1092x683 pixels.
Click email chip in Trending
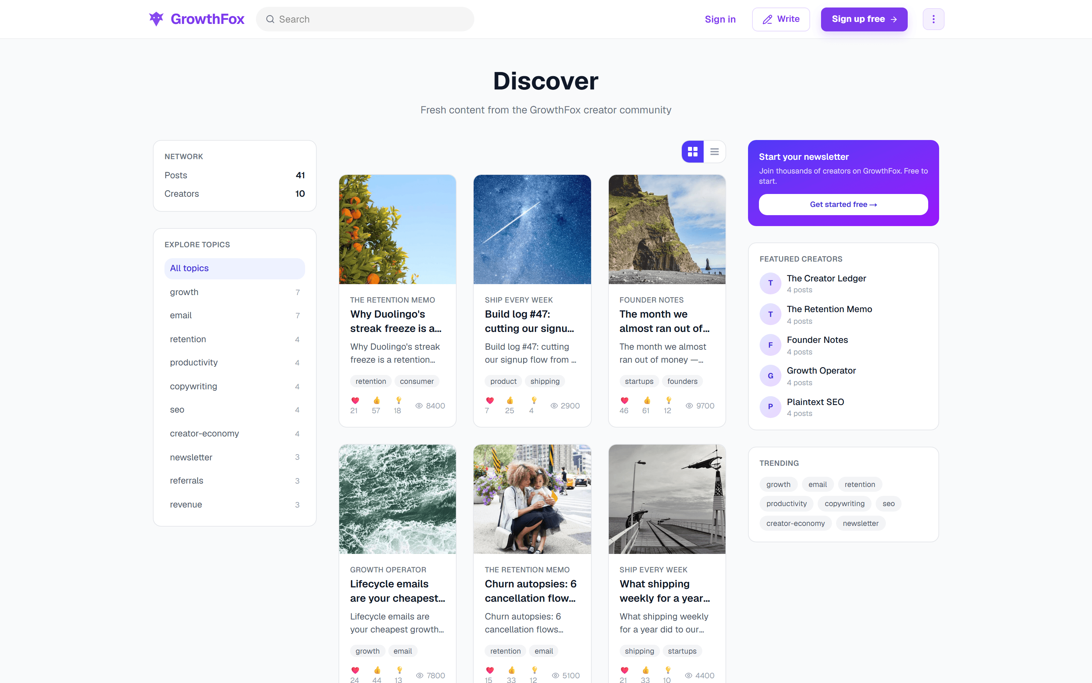[817, 484]
